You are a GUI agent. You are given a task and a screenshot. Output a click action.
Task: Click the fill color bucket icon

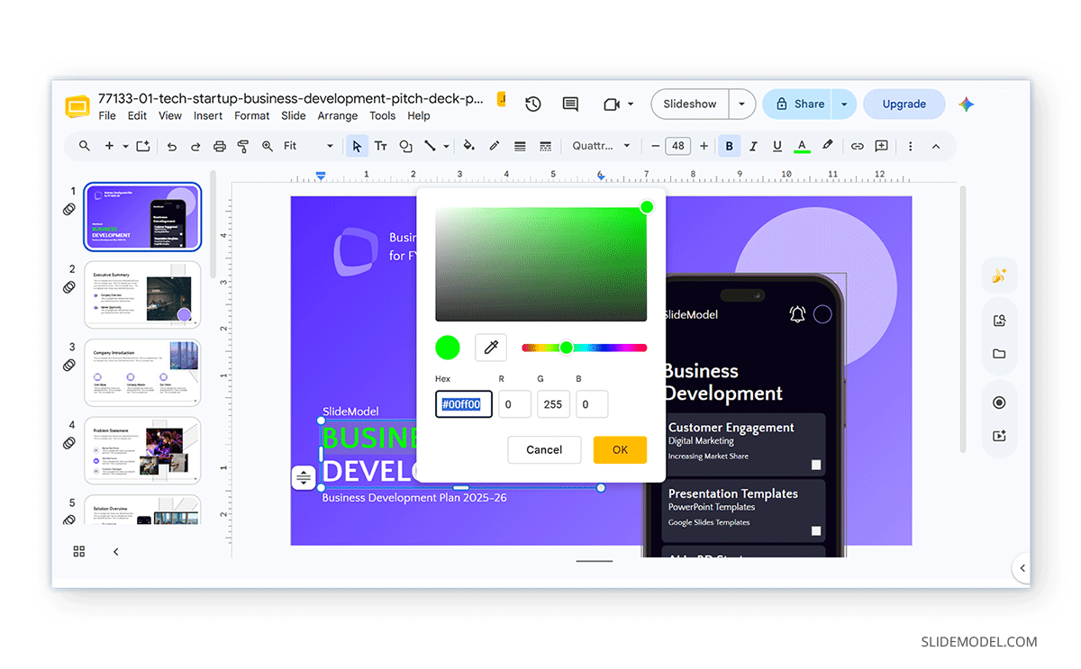[x=468, y=146]
